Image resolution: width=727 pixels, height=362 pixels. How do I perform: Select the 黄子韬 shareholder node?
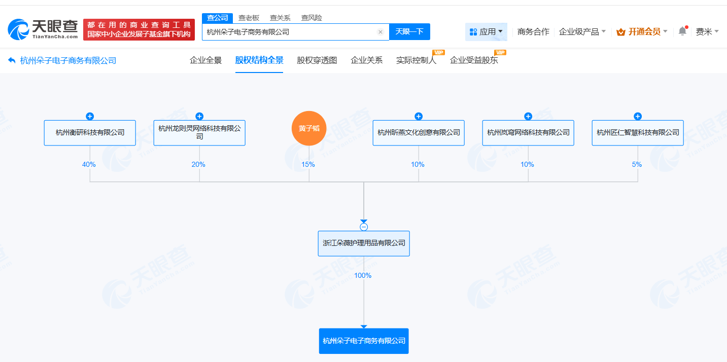pos(309,128)
